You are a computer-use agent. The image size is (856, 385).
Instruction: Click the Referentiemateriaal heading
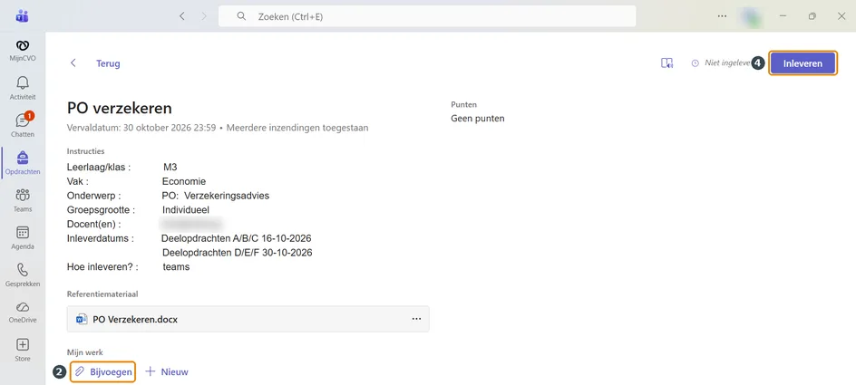point(102,294)
